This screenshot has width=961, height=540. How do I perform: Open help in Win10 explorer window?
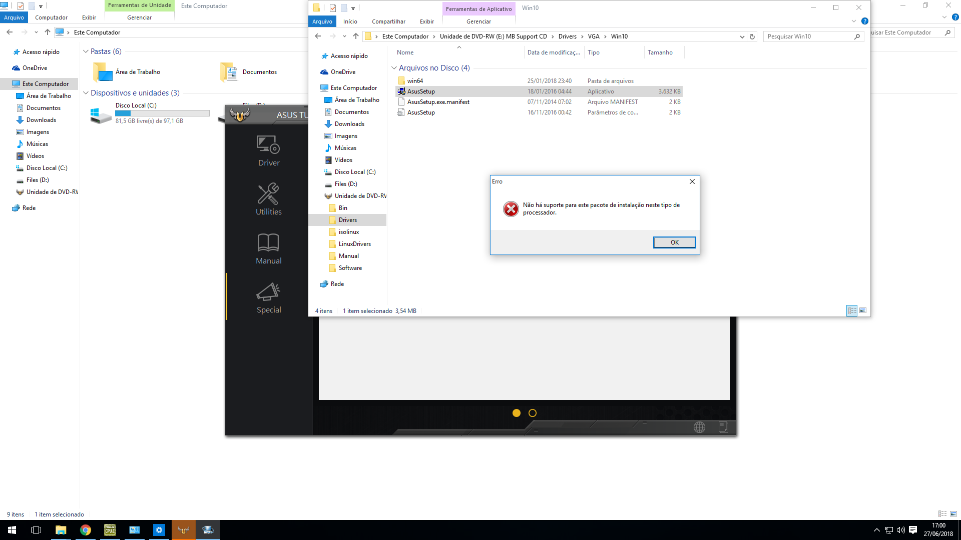click(x=864, y=21)
